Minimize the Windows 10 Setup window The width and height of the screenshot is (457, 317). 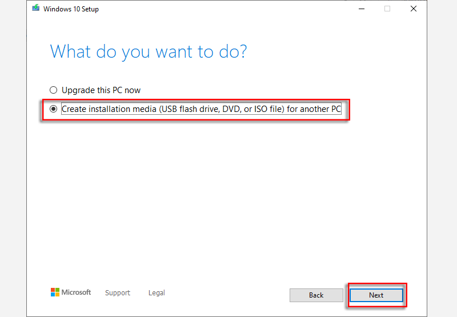361,9
